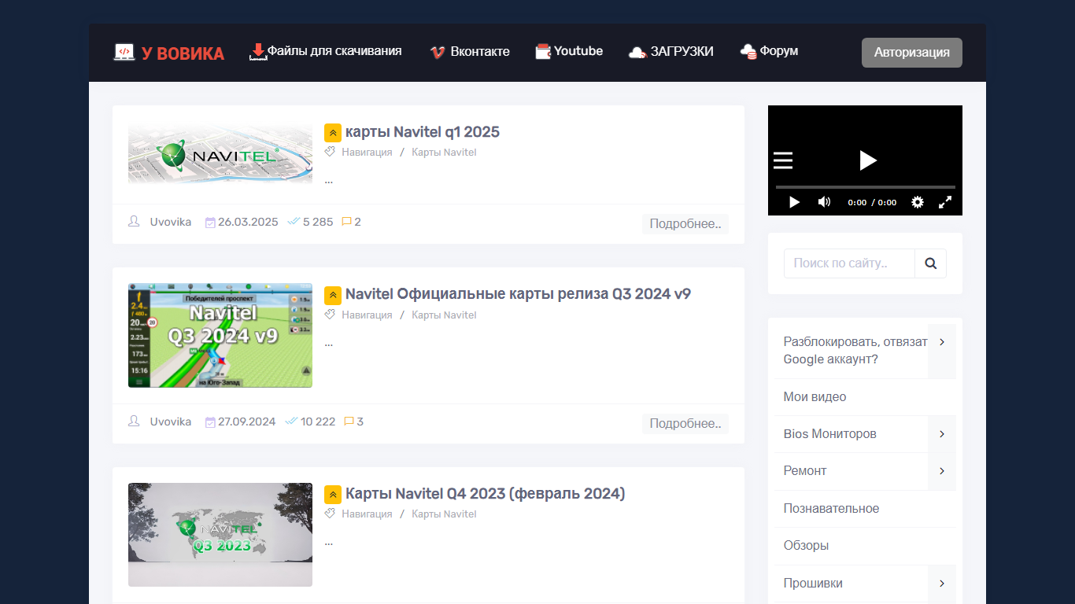The image size is (1075, 604).
Task: Open the Navitel Q3 2024 v9 map thumbnail
Action: pyautogui.click(x=220, y=335)
